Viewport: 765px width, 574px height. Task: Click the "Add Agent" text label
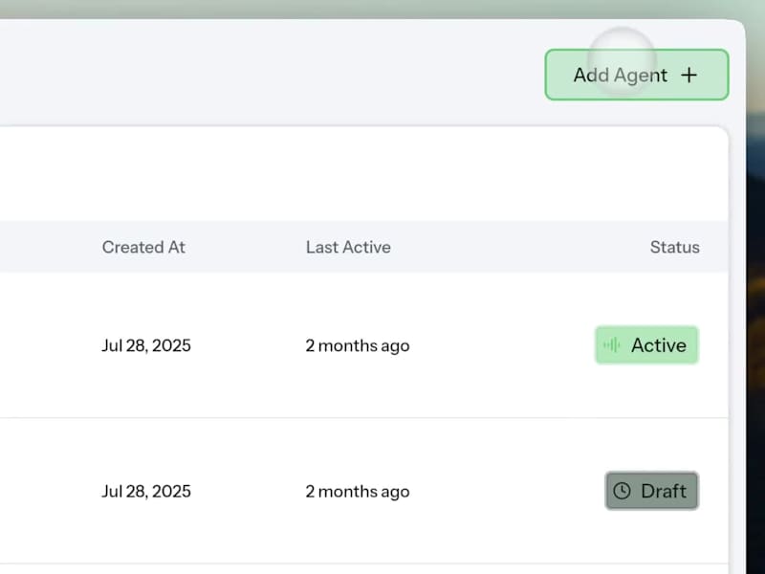click(x=620, y=75)
